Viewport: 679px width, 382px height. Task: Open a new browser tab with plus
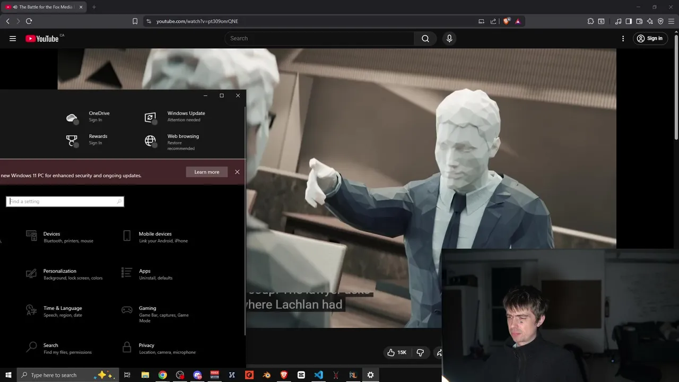pyautogui.click(x=94, y=7)
